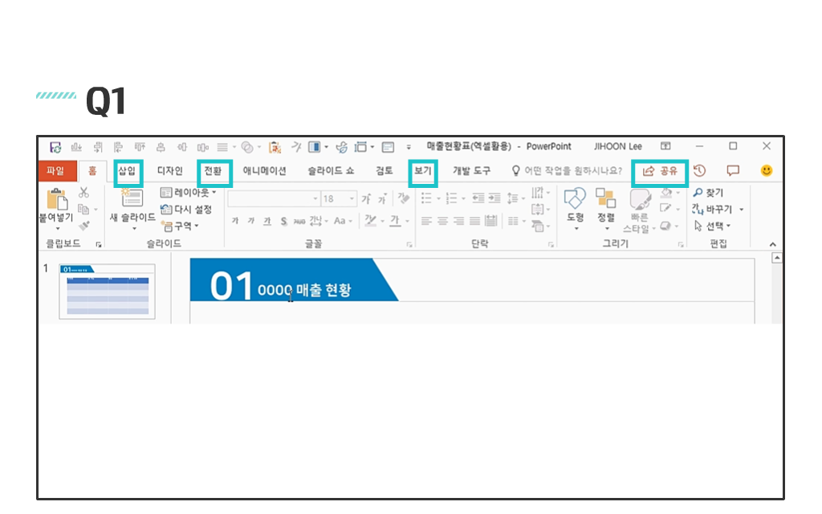Click the Cut scissors icon
The width and height of the screenshot is (822, 514).
pos(83,193)
